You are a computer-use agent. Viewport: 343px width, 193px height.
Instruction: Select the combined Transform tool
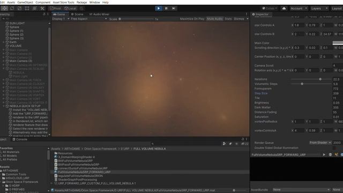coord(34,9)
